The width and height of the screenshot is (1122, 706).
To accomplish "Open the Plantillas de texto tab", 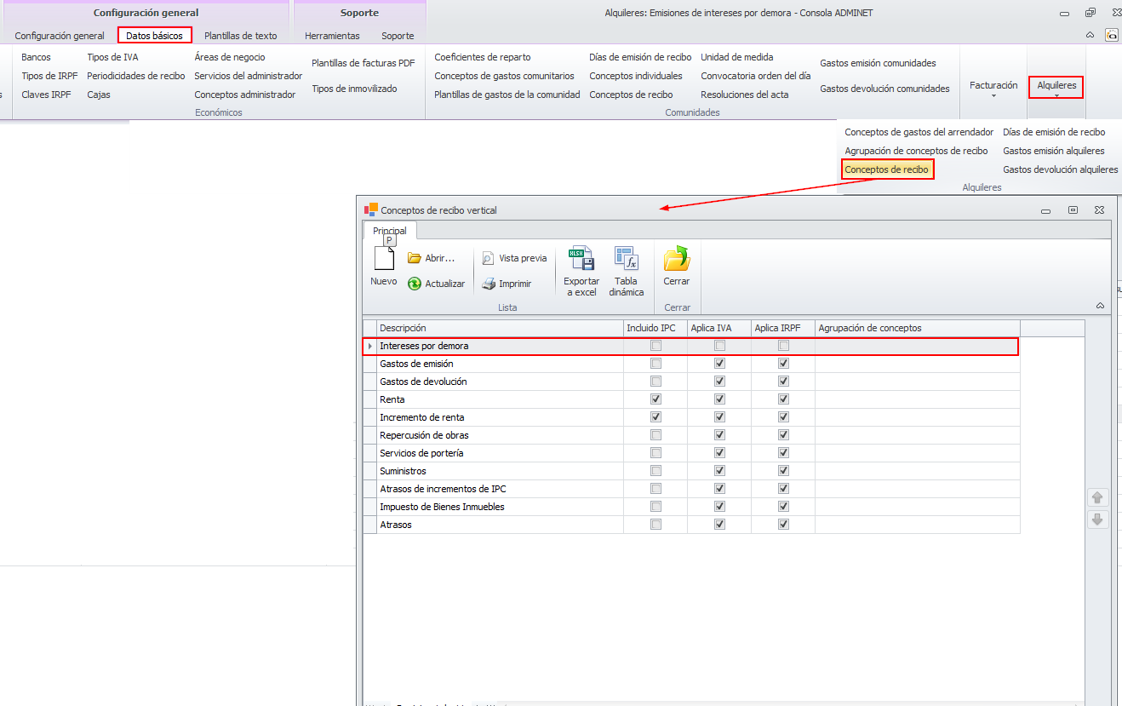I will click(x=240, y=36).
